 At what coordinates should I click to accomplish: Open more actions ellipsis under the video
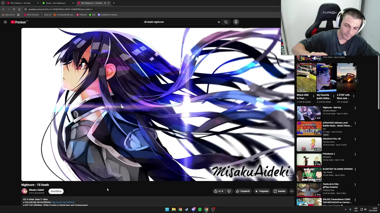point(292,191)
